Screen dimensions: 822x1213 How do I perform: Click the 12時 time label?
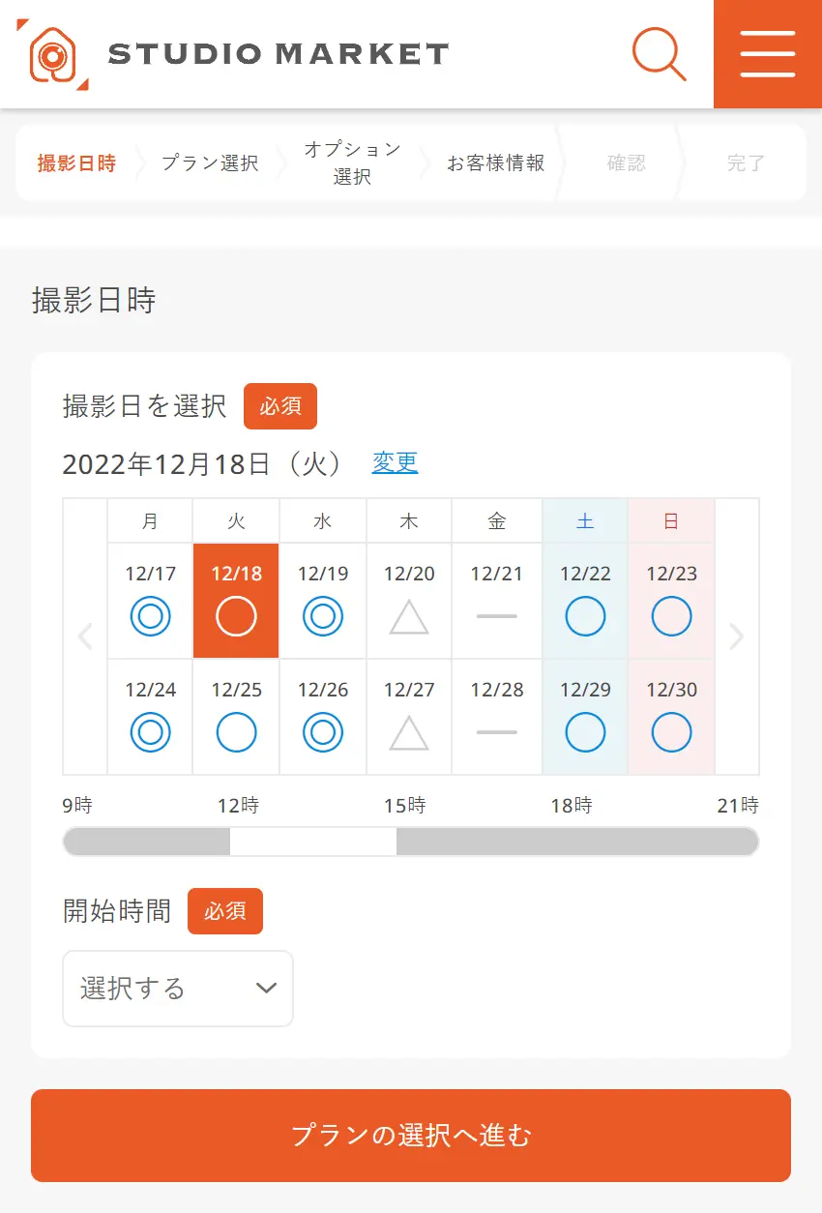pos(238,806)
